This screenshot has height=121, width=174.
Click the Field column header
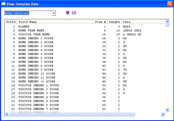pyautogui.click(x=11, y=22)
